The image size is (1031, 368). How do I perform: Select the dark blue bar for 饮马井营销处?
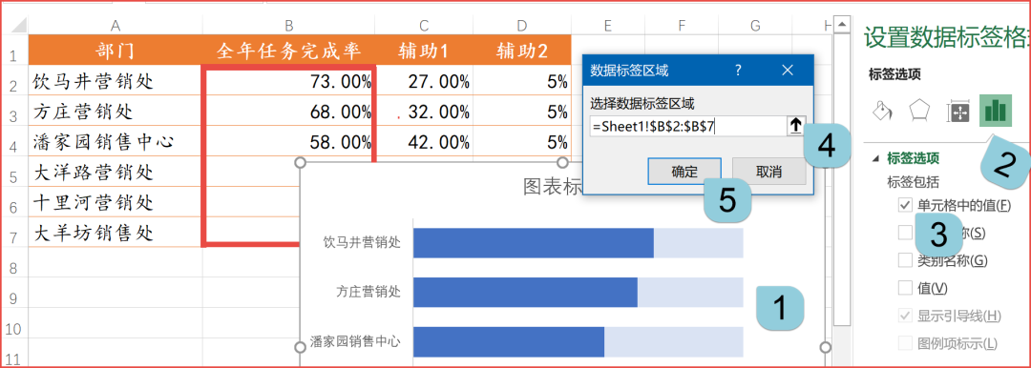(x=534, y=243)
